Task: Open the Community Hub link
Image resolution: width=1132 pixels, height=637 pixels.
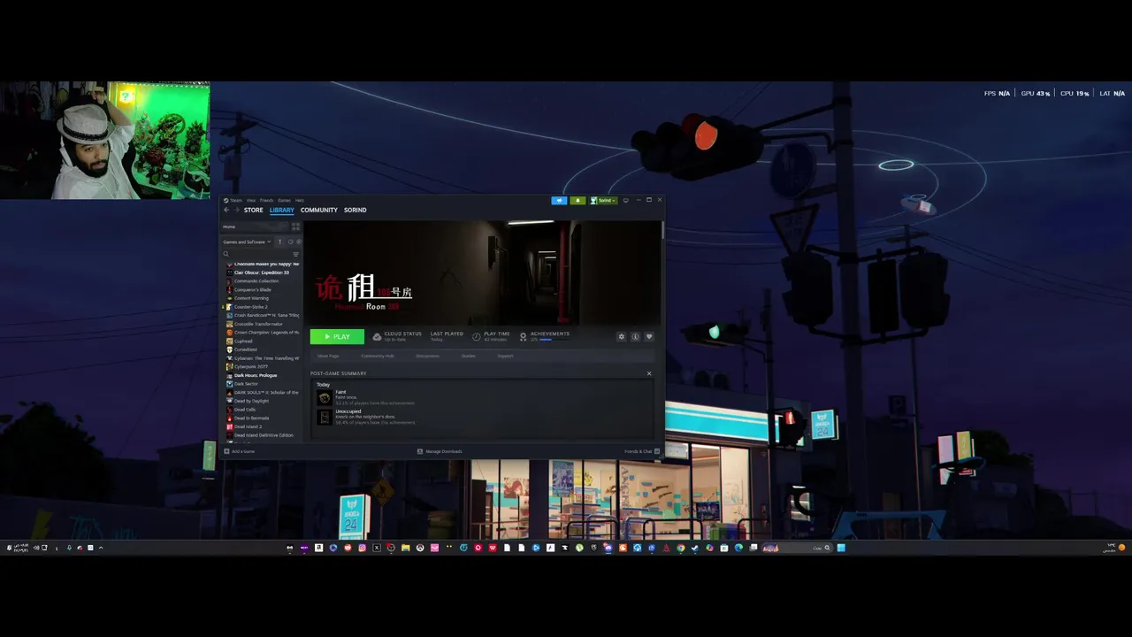Action: point(378,356)
